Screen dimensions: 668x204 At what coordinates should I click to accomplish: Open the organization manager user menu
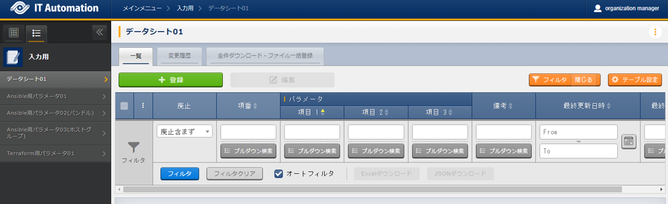[x=627, y=8]
